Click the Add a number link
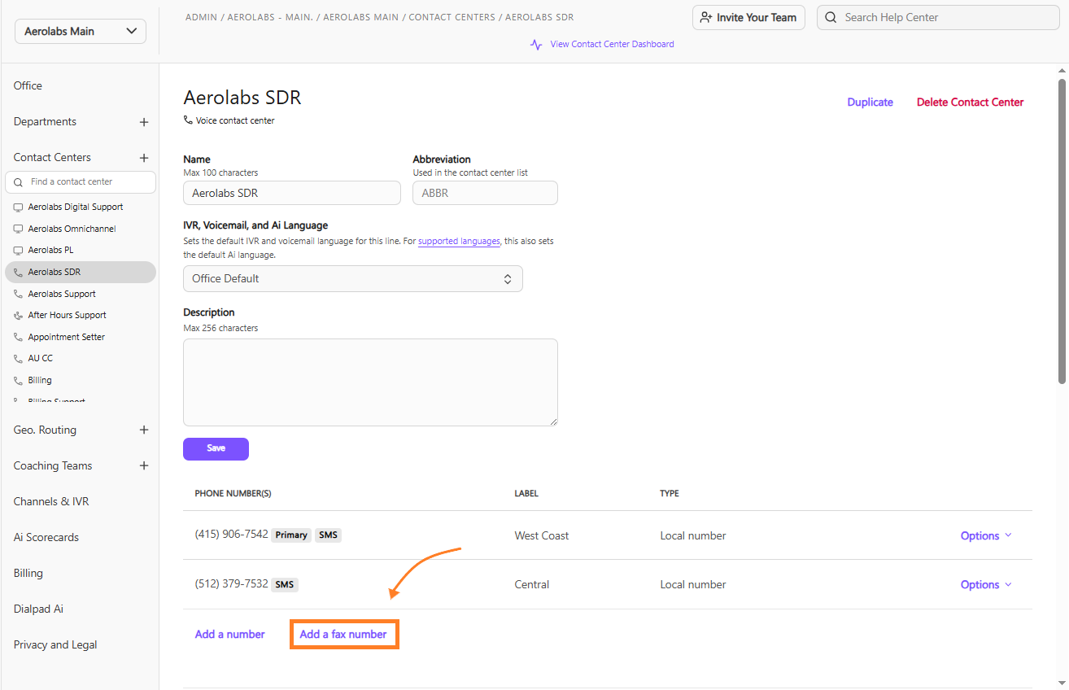 [x=229, y=634]
